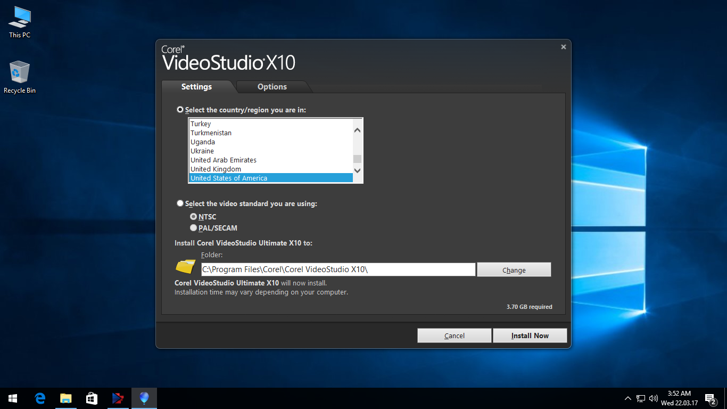Close the VideoStudio installer dialog
Image resolution: width=727 pixels, height=409 pixels.
coord(564,47)
